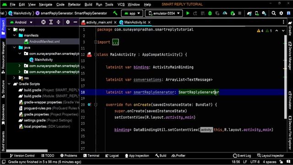This screenshot has width=293, height=165.
Task: Hide the Project panel with minus icon
Action: pyautogui.click(x=75, y=22)
